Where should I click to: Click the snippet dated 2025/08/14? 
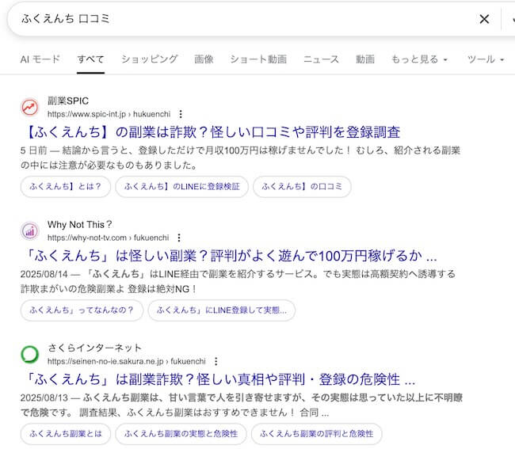[x=238, y=281]
